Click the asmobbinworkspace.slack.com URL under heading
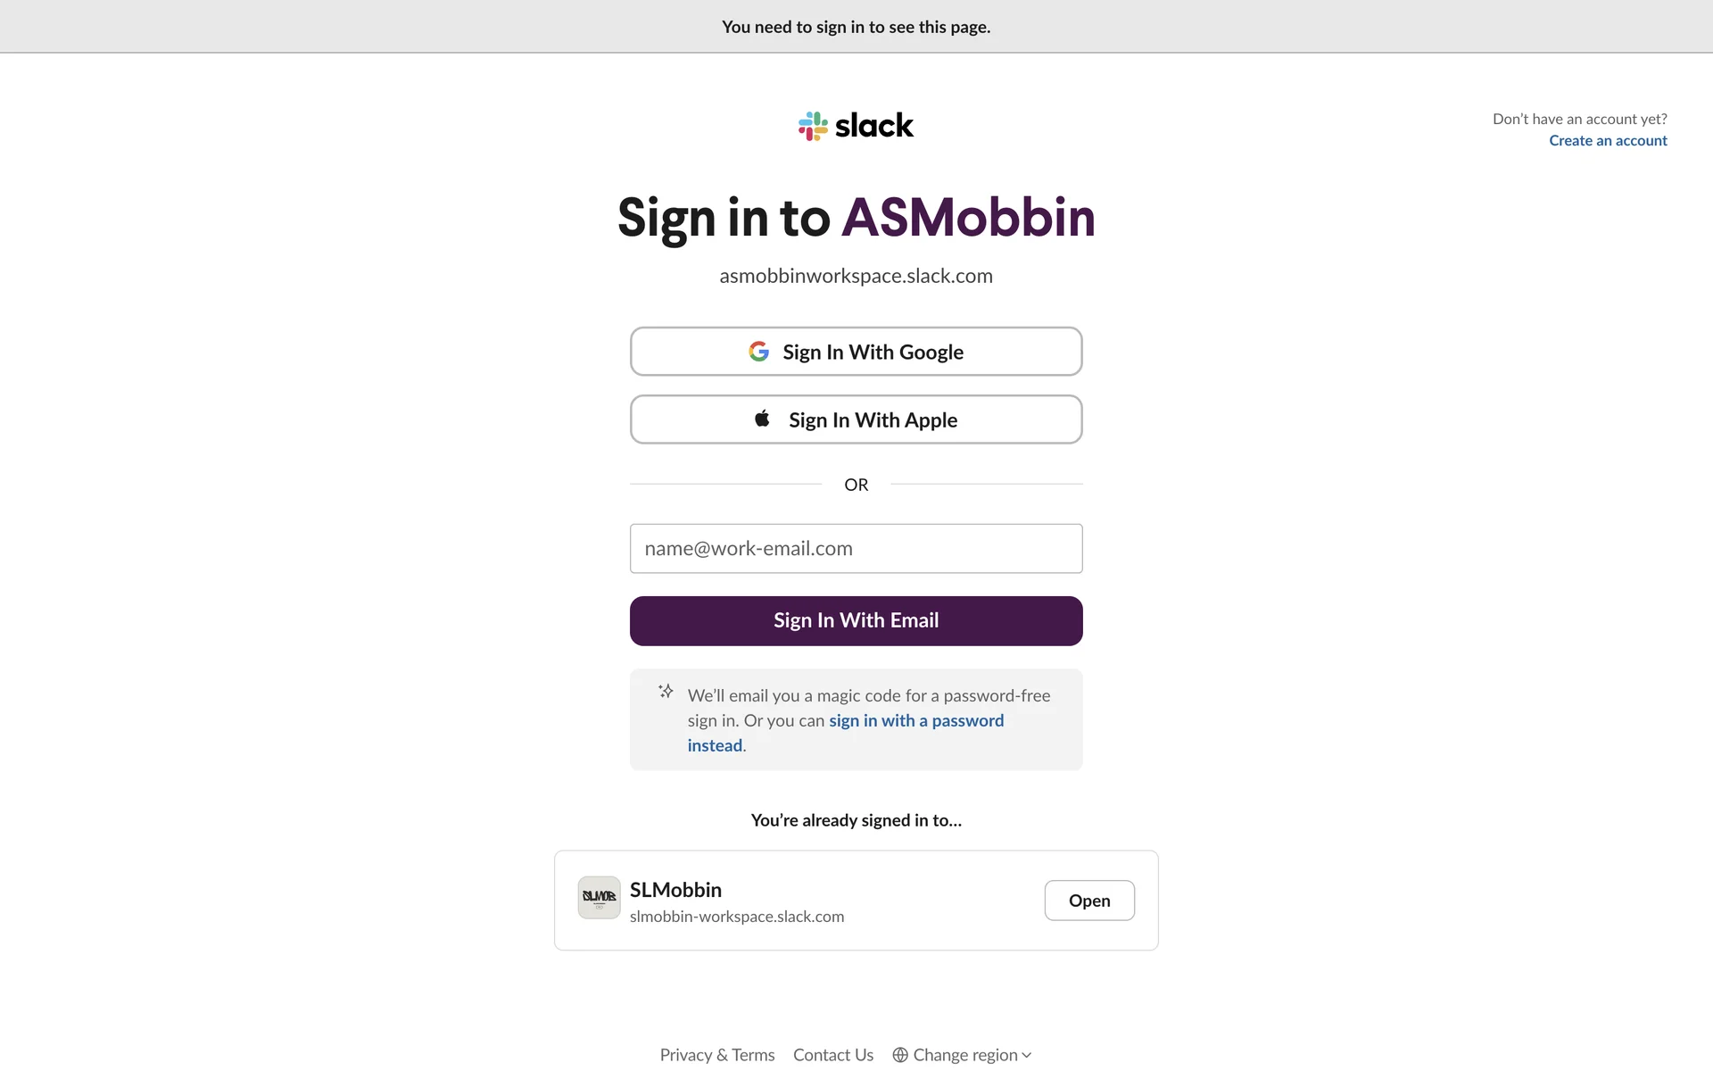The height and width of the screenshot is (1071, 1713). (x=856, y=276)
